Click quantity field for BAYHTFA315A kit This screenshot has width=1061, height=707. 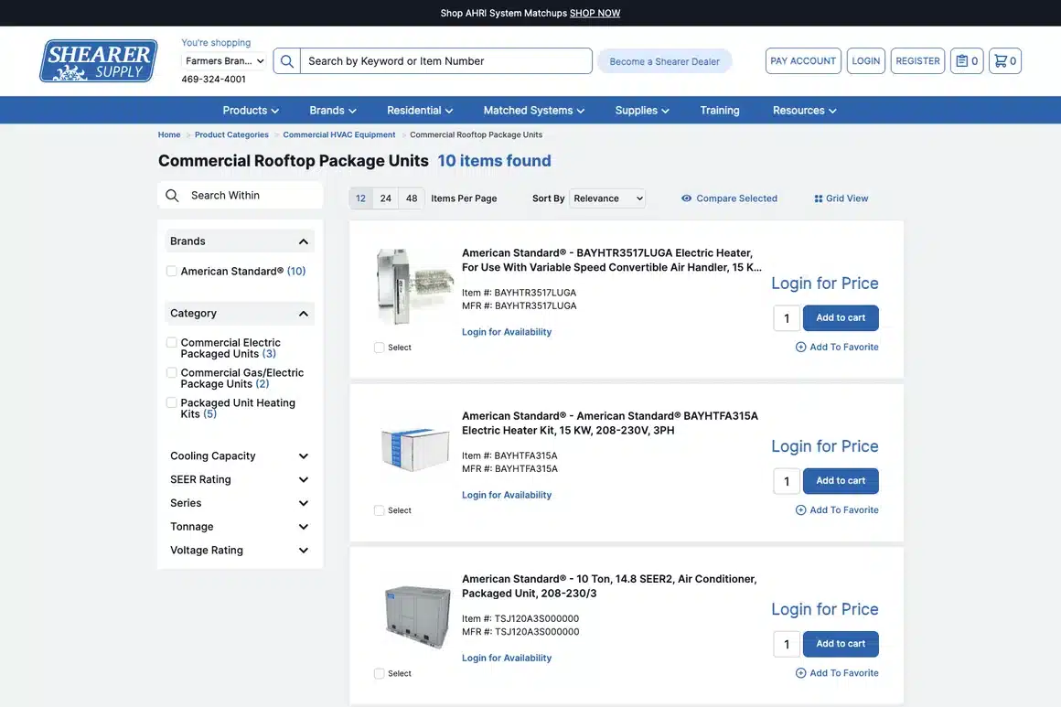point(787,481)
